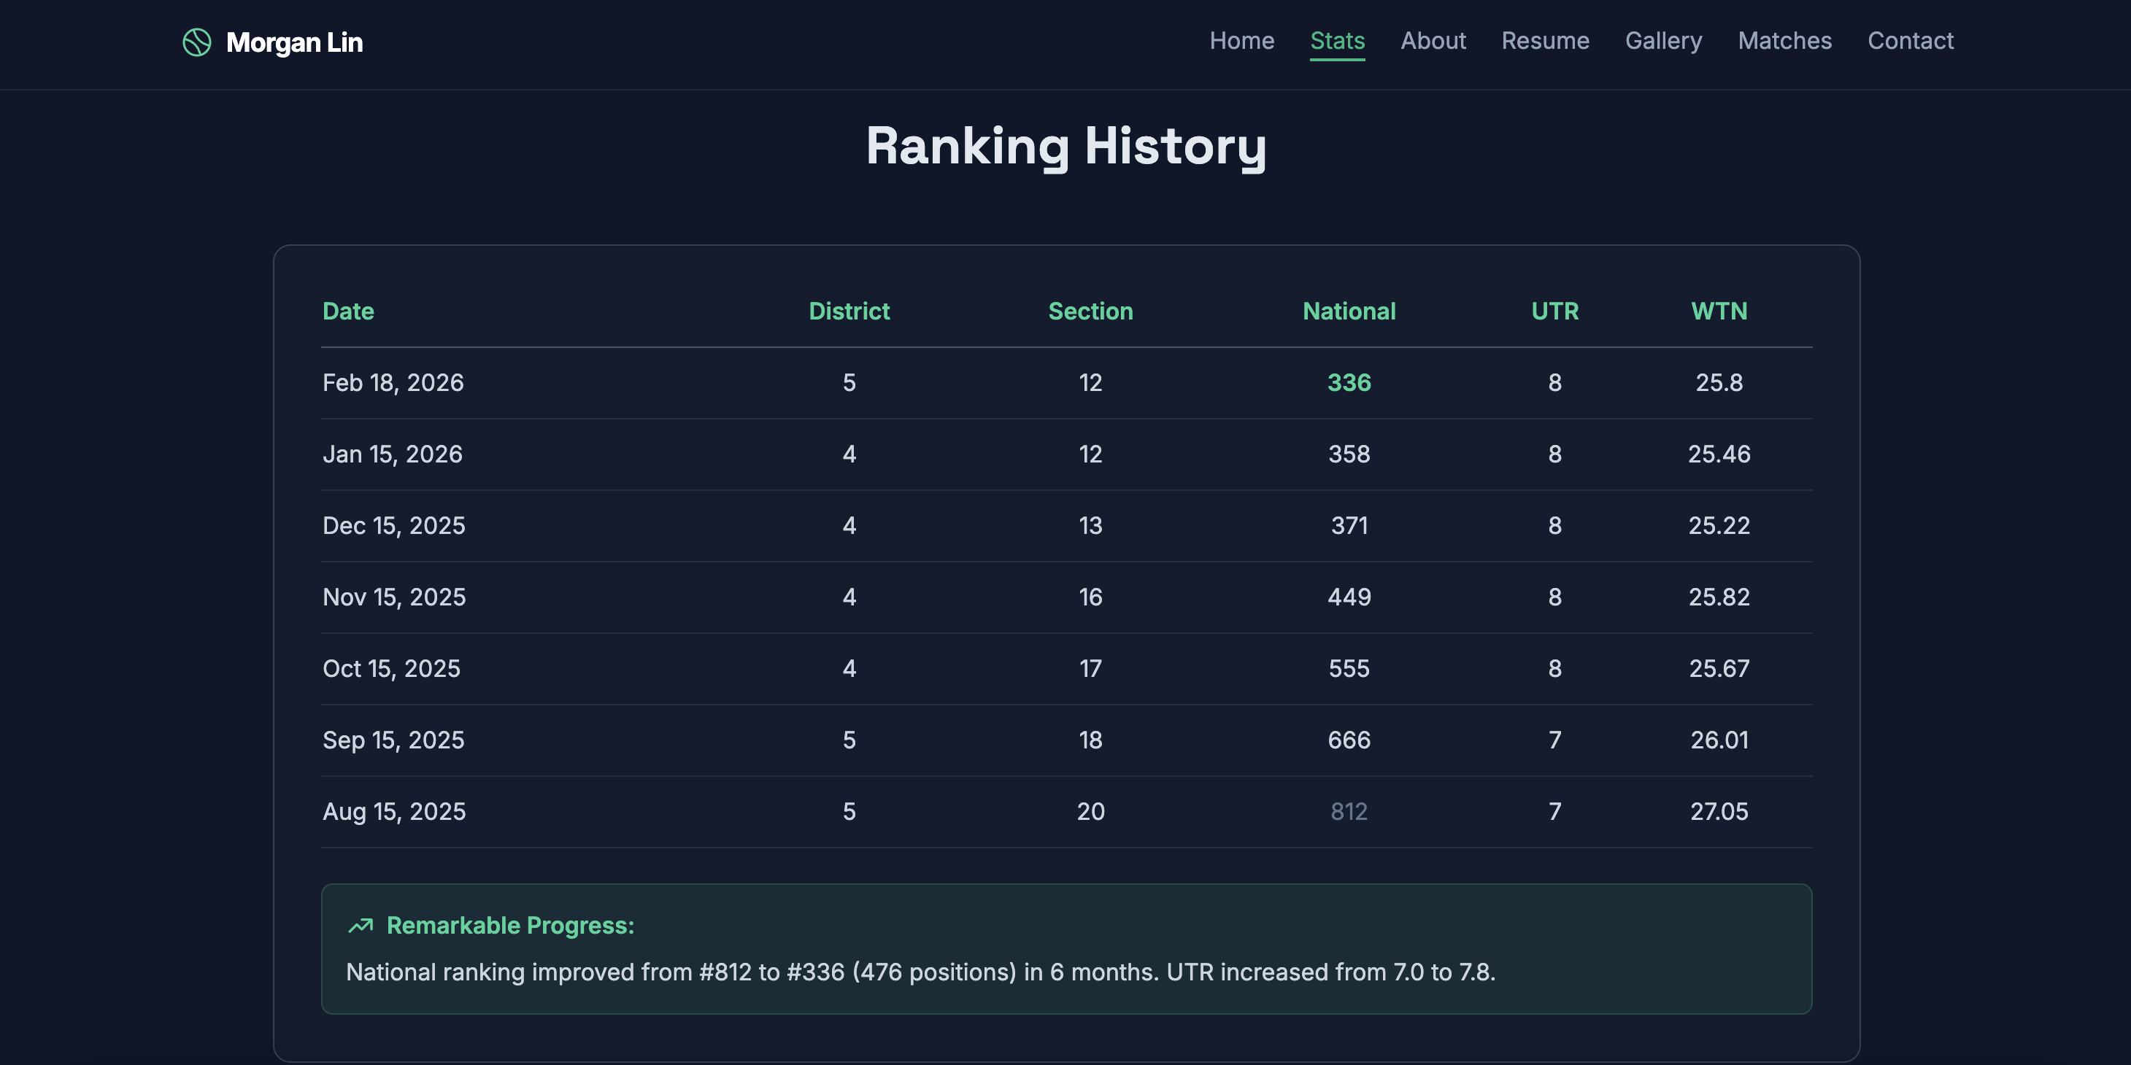Click the WTN column header
The height and width of the screenshot is (1065, 2131).
click(1719, 311)
